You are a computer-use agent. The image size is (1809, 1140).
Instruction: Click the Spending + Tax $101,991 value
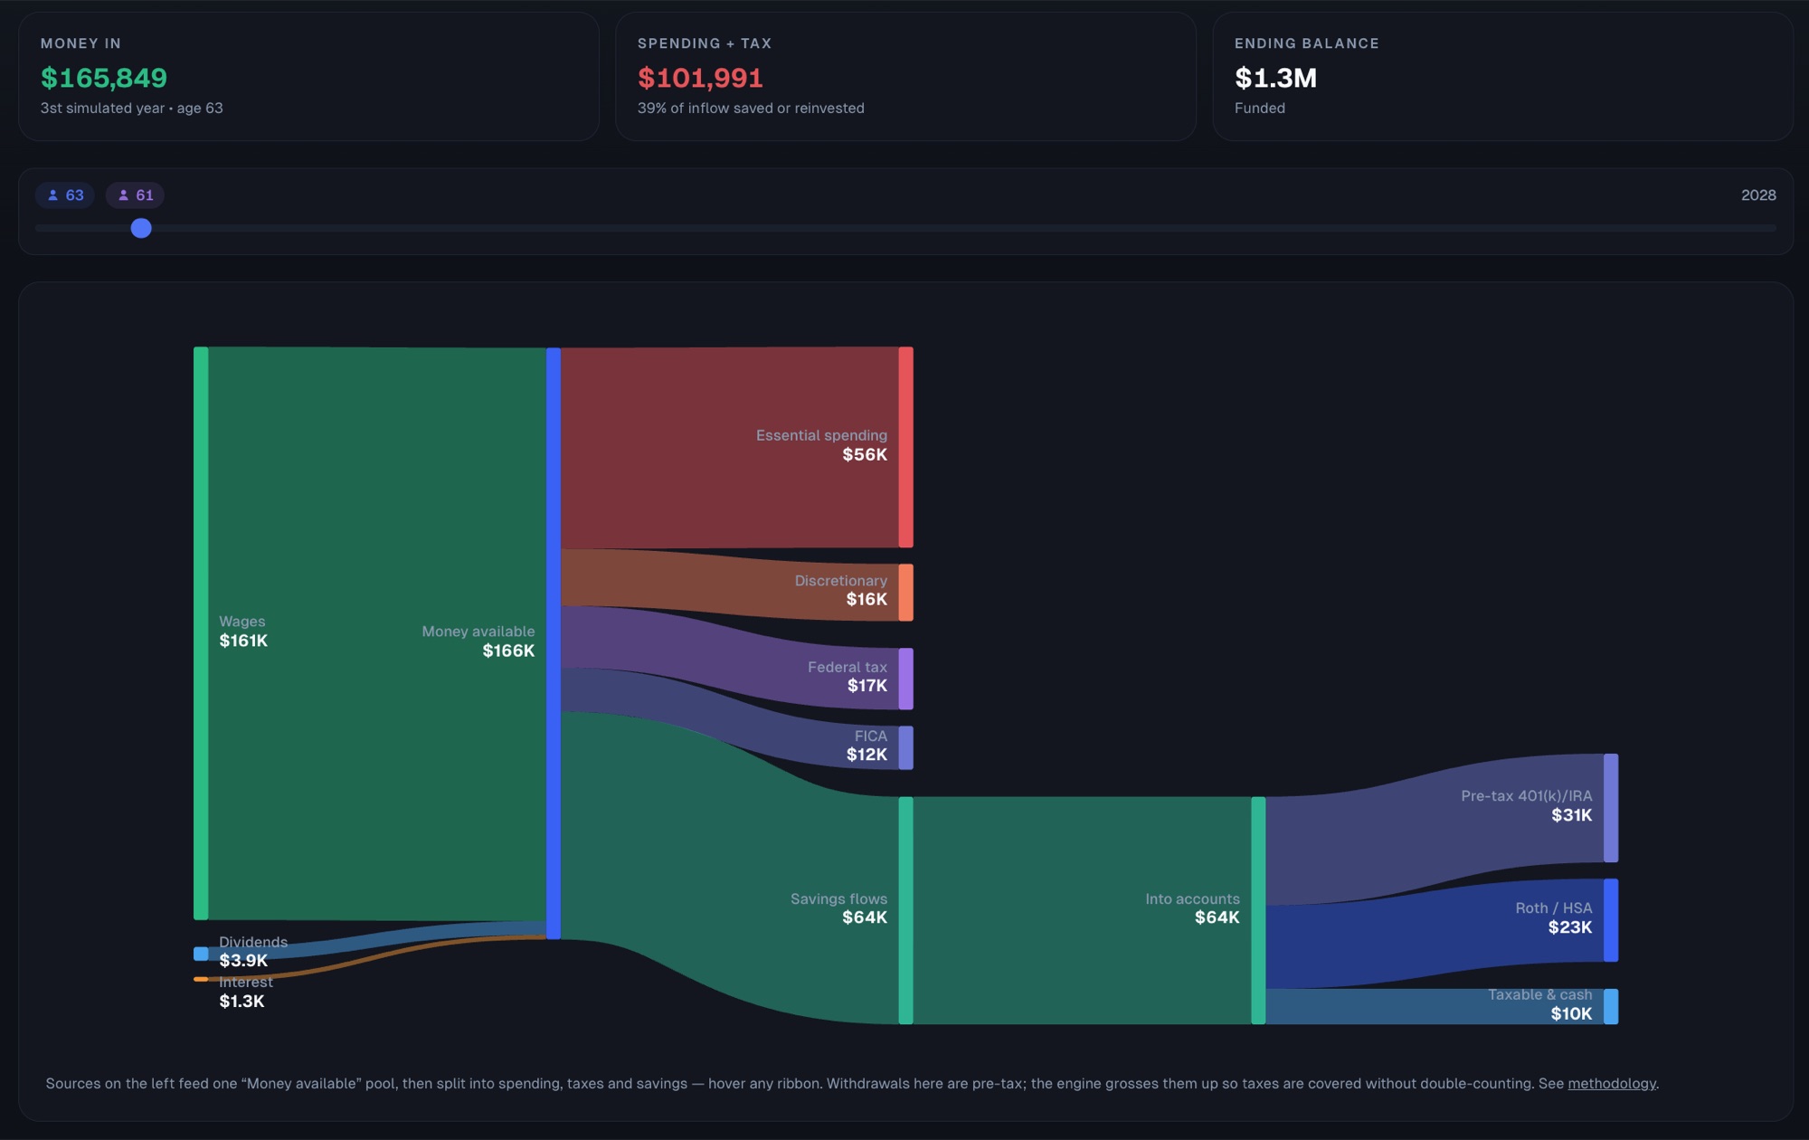point(700,78)
